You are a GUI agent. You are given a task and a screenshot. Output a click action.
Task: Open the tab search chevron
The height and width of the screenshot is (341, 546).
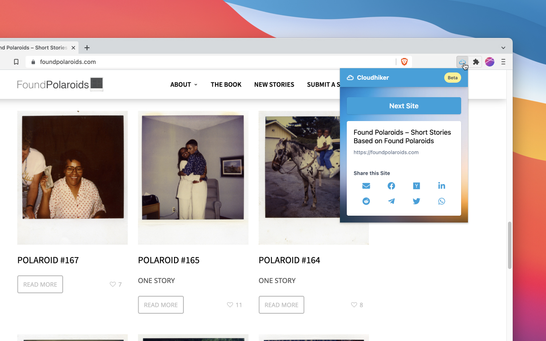coord(503,48)
